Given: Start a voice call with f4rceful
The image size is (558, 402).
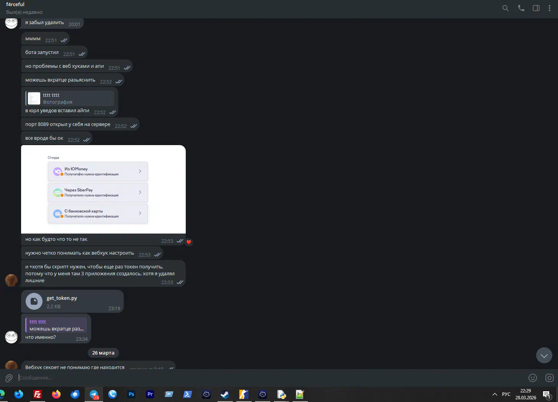Looking at the screenshot, I should pos(521,8).
